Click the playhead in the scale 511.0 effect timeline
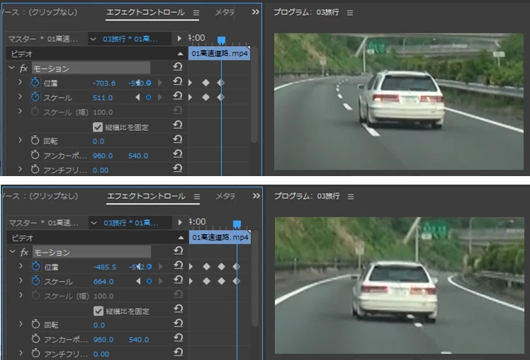This screenshot has height=360, width=530. click(x=221, y=41)
